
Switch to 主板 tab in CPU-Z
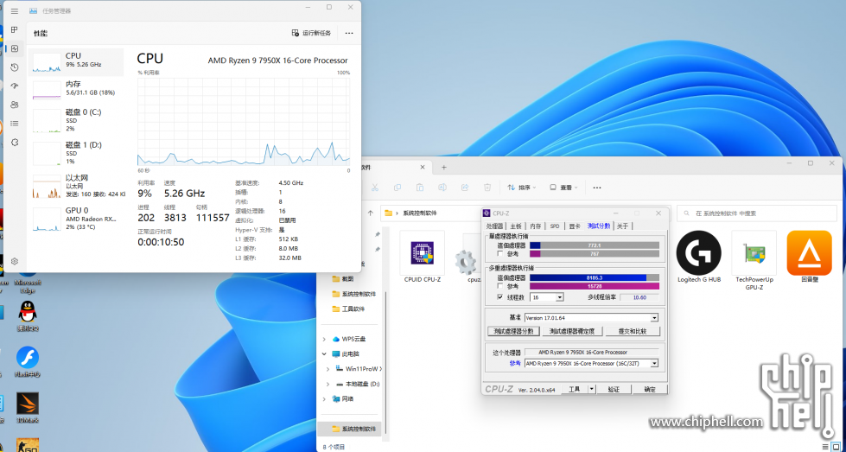click(x=516, y=226)
